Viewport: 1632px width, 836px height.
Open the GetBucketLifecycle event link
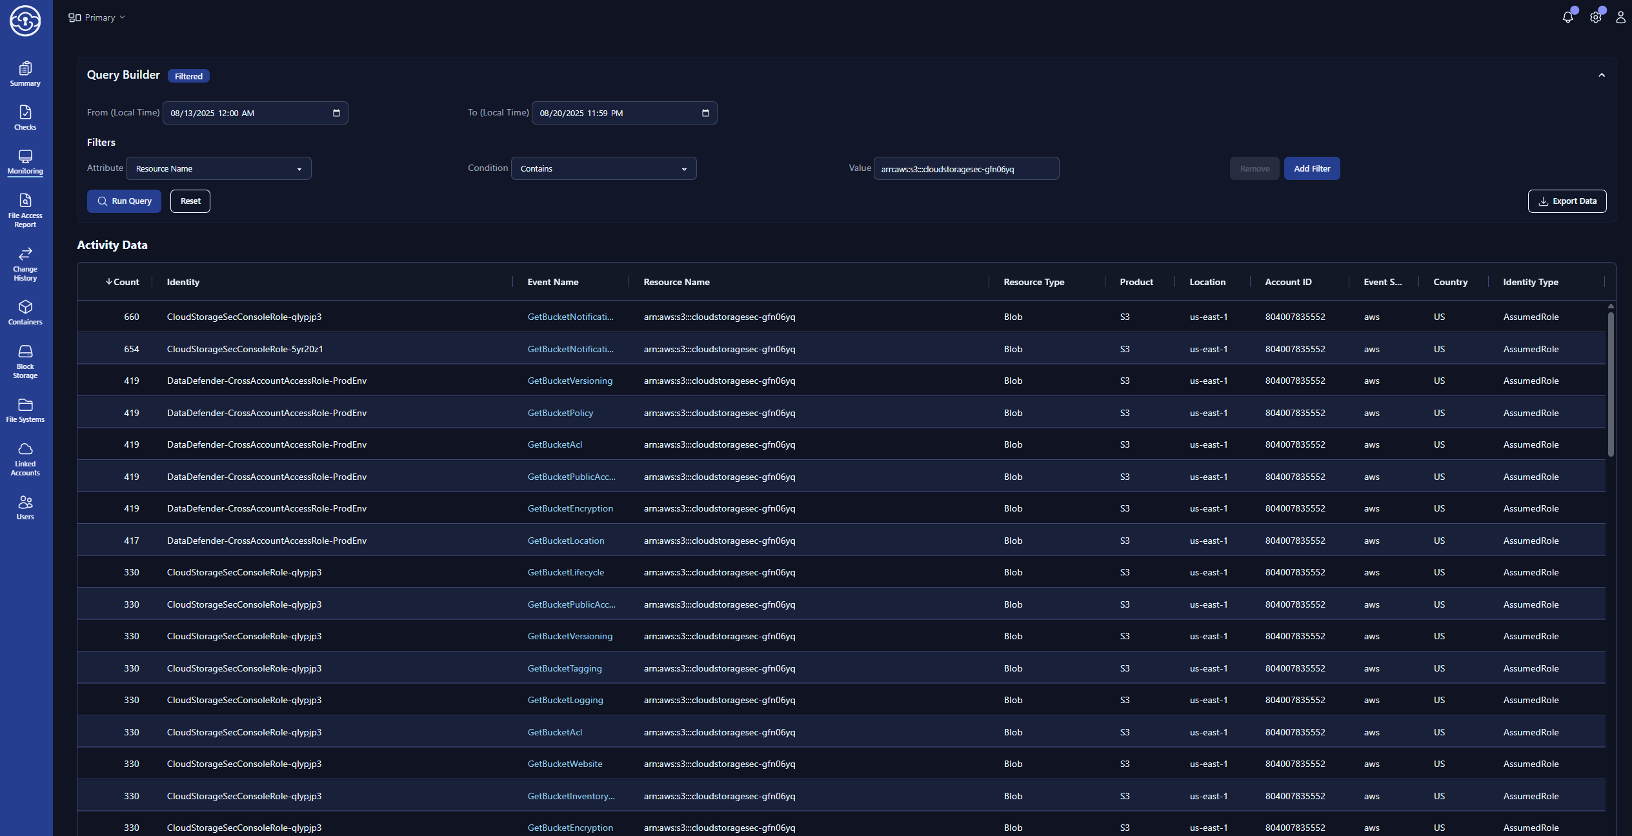point(566,572)
